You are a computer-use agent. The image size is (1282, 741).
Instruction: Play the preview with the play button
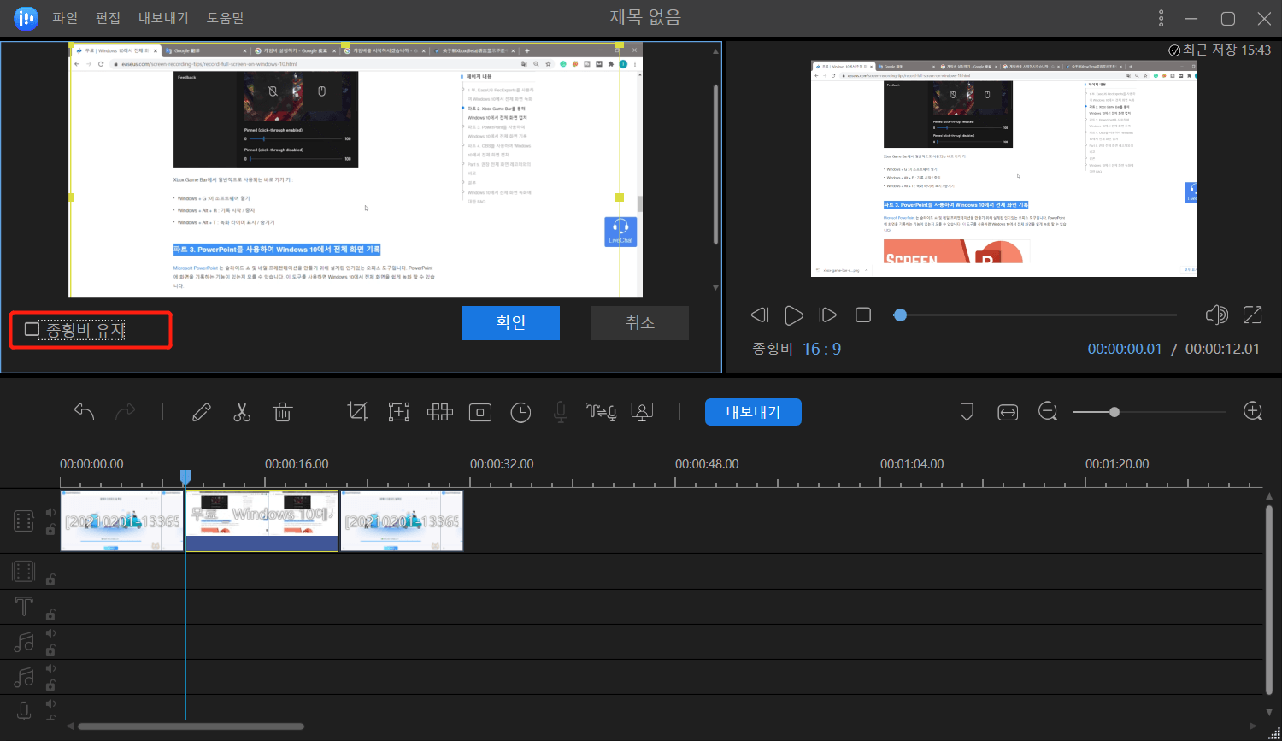pos(793,315)
